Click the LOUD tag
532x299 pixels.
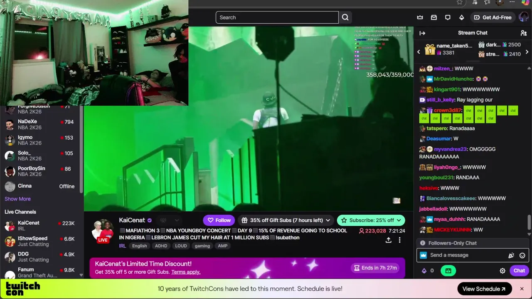(181, 246)
